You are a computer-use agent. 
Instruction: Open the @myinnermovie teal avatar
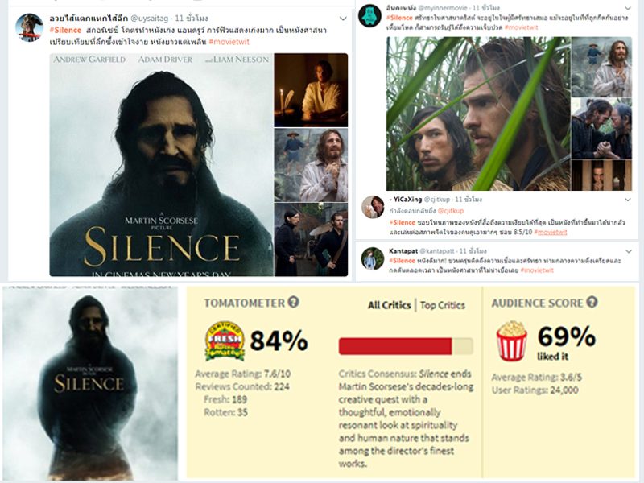point(369,15)
